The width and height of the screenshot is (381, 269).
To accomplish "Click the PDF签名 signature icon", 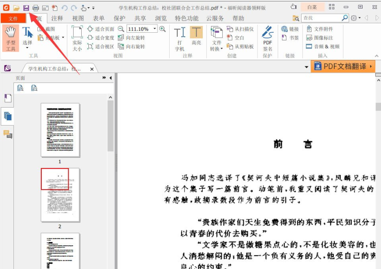I will coord(267,39).
